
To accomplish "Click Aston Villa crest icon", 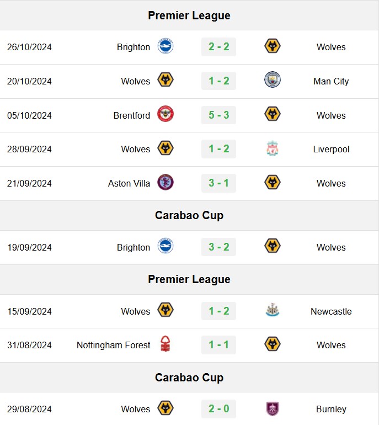I will pos(166,182).
